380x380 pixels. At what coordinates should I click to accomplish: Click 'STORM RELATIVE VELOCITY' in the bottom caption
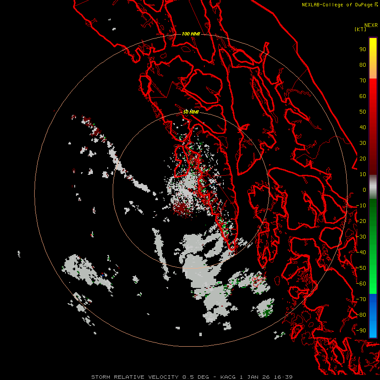[x=135, y=377]
